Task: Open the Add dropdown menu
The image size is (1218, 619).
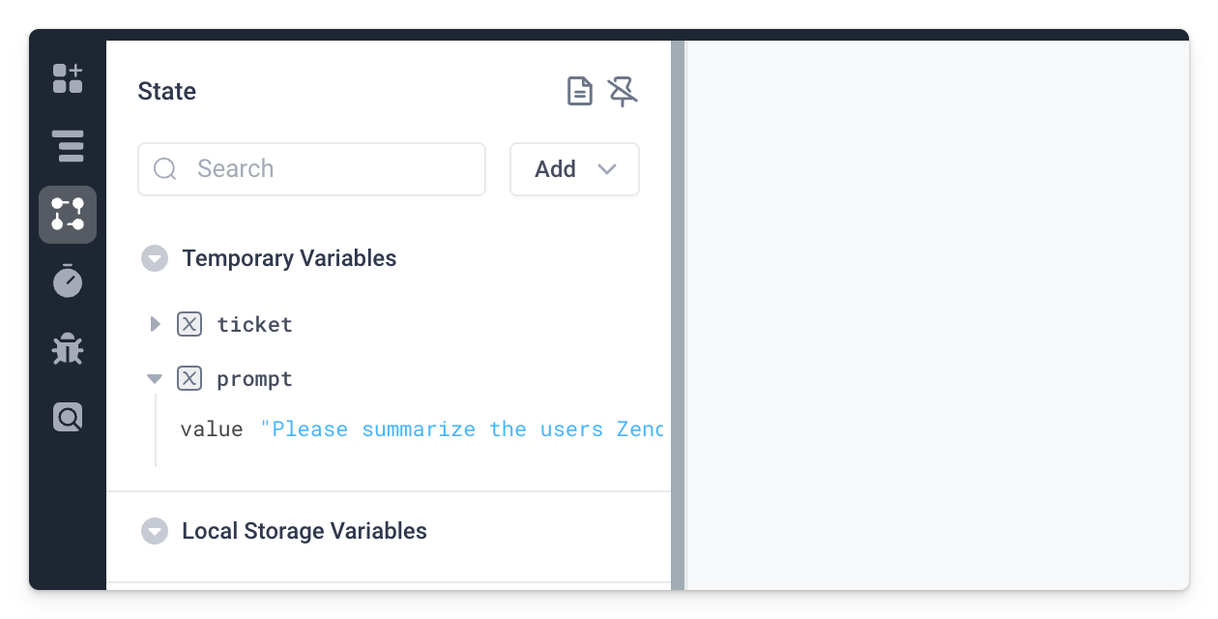Action: click(x=607, y=169)
